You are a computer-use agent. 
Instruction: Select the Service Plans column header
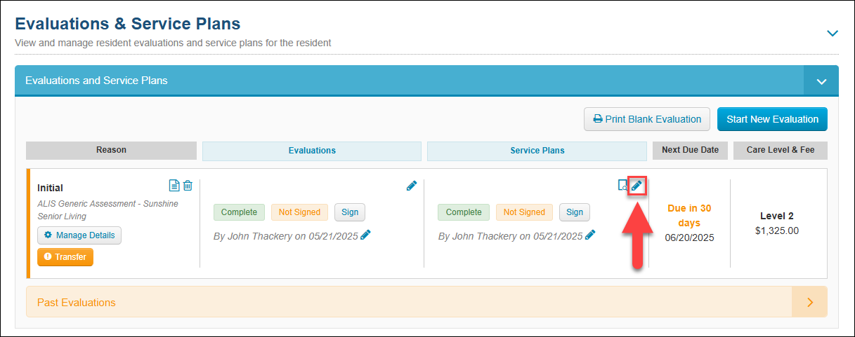click(537, 151)
